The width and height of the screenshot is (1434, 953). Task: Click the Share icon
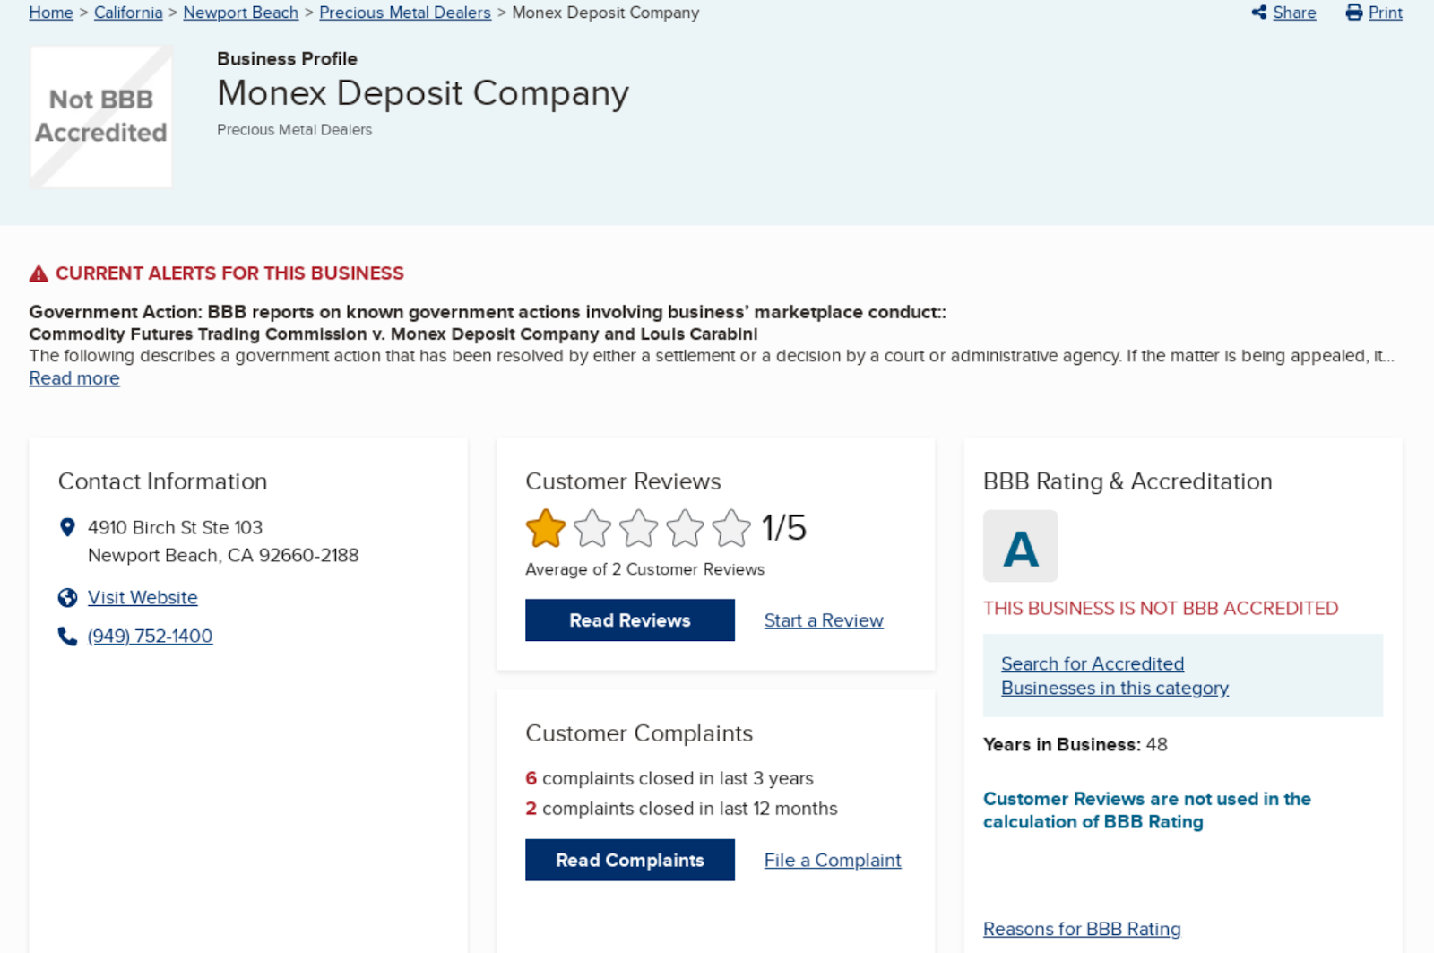point(1259,13)
